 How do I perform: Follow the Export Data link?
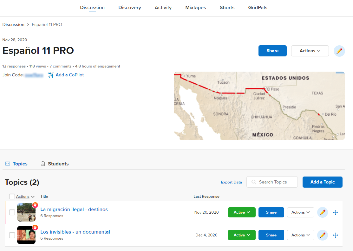(x=231, y=182)
